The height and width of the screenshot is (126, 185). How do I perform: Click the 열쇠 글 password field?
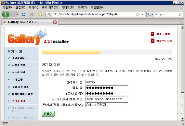click(107, 87)
